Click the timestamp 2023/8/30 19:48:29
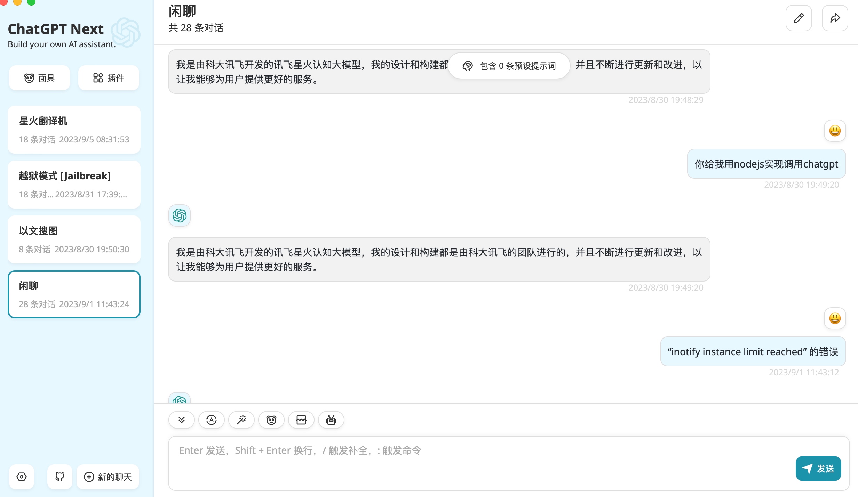 pos(666,100)
